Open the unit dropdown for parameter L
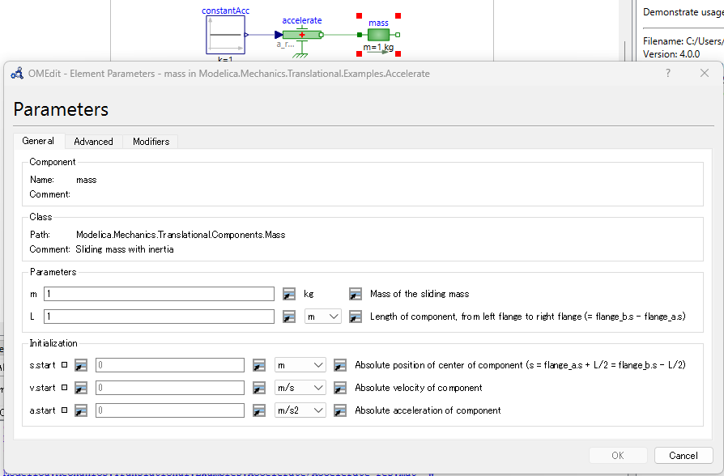Image resolution: width=724 pixels, height=476 pixels. (x=323, y=317)
